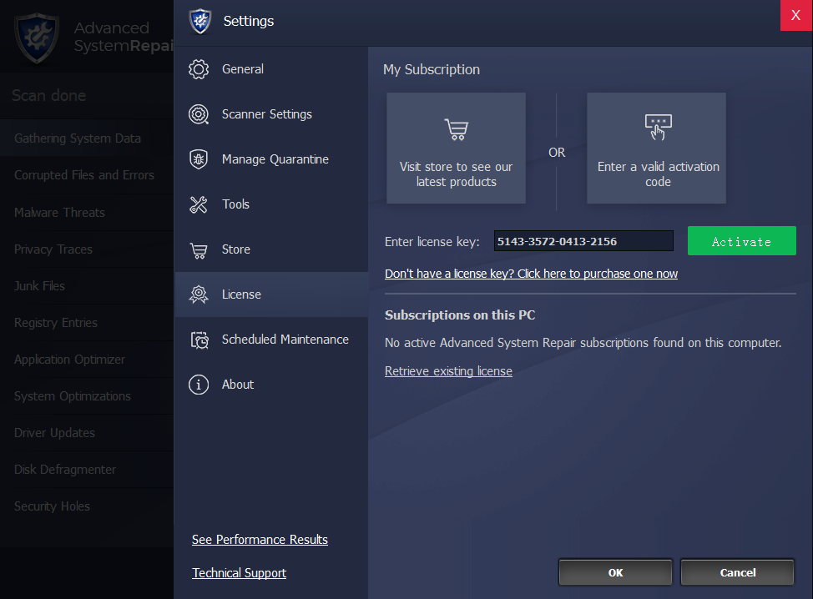This screenshot has width=813, height=599.
Task: Select System Optimizations in main window
Action: tap(87, 396)
